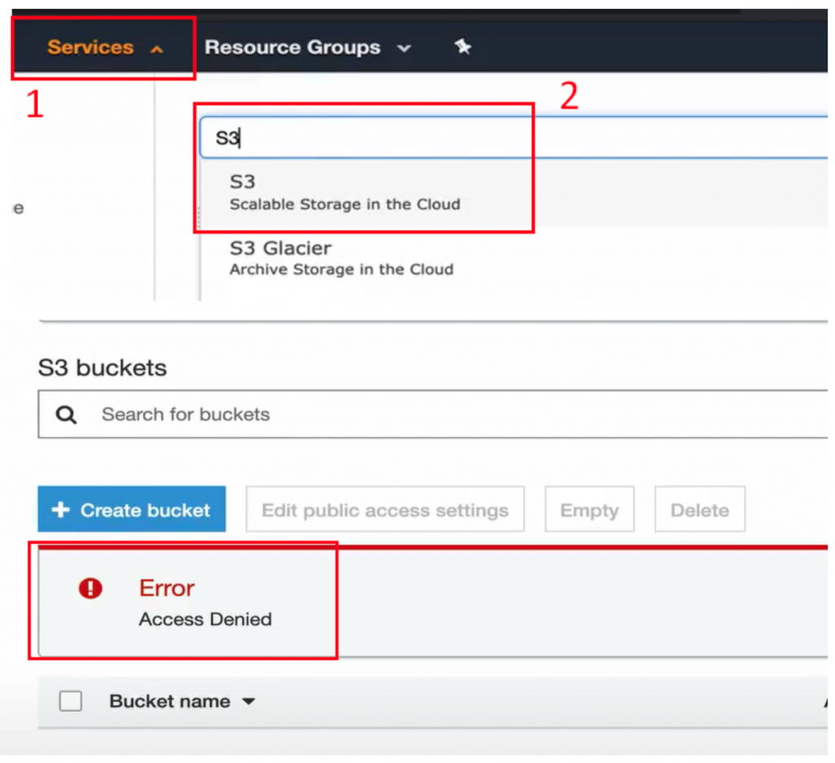Focus the service search field containing S3

(514, 138)
